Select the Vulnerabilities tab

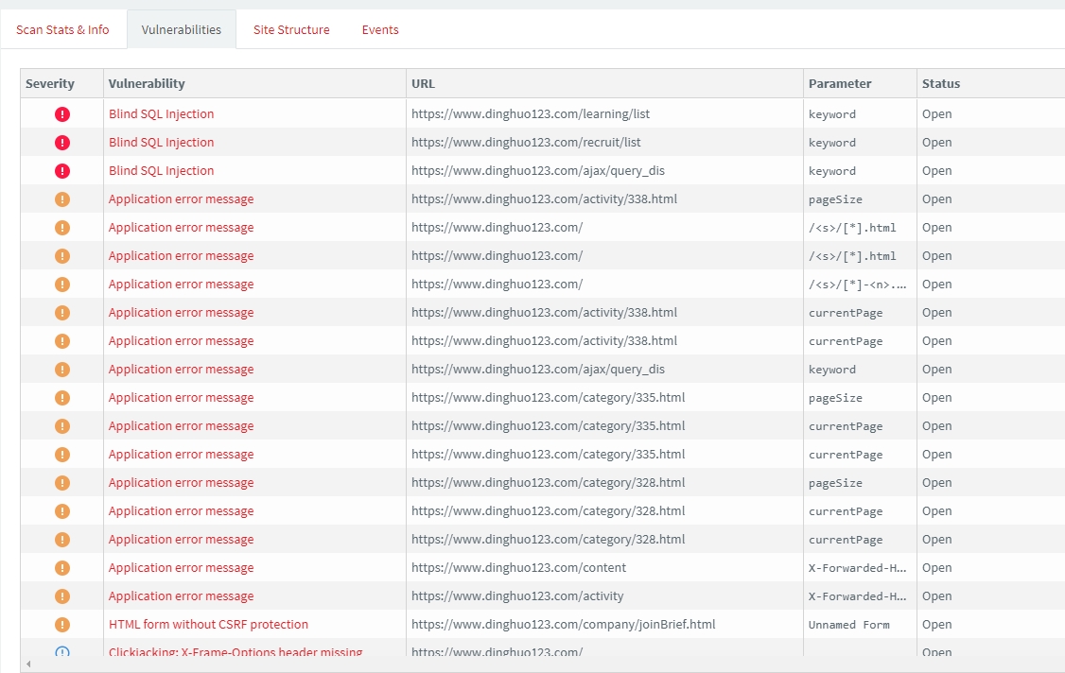(182, 30)
